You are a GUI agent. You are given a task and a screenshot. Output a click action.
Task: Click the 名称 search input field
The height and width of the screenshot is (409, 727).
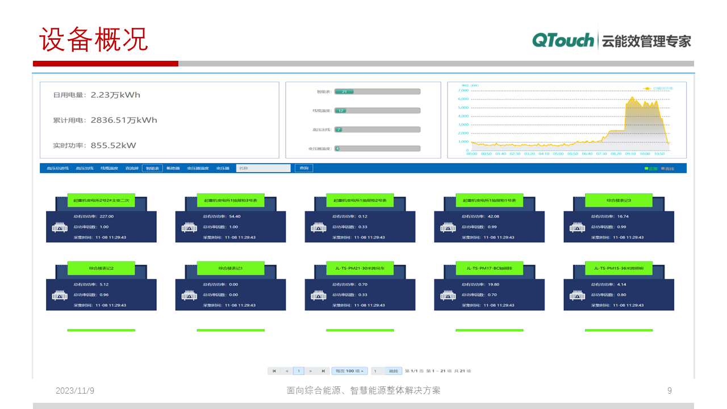263,168
